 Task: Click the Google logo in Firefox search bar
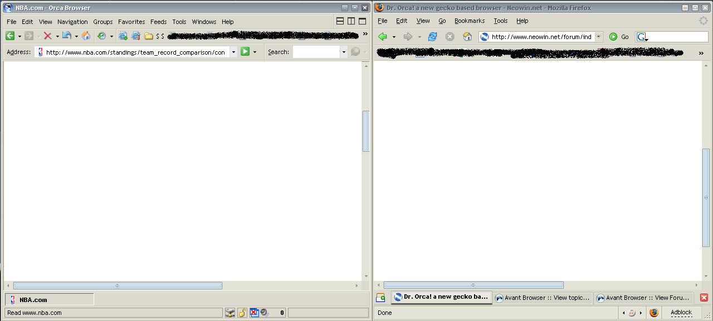(x=641, y=37)
